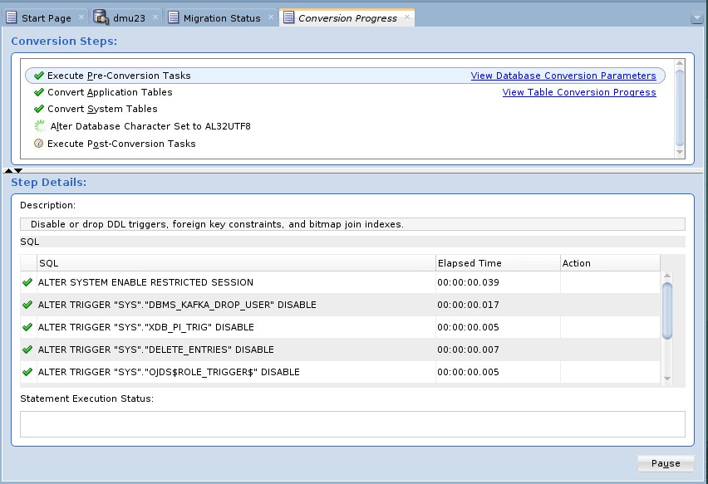This screenshot has width=708, height=484.
Task: Click the SQL table scrollbar thumb
Action: click(x=667, y=310)
